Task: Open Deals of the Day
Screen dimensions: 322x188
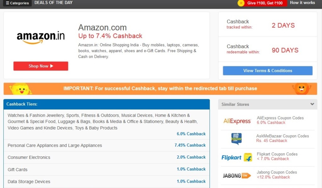Action: 53,3
